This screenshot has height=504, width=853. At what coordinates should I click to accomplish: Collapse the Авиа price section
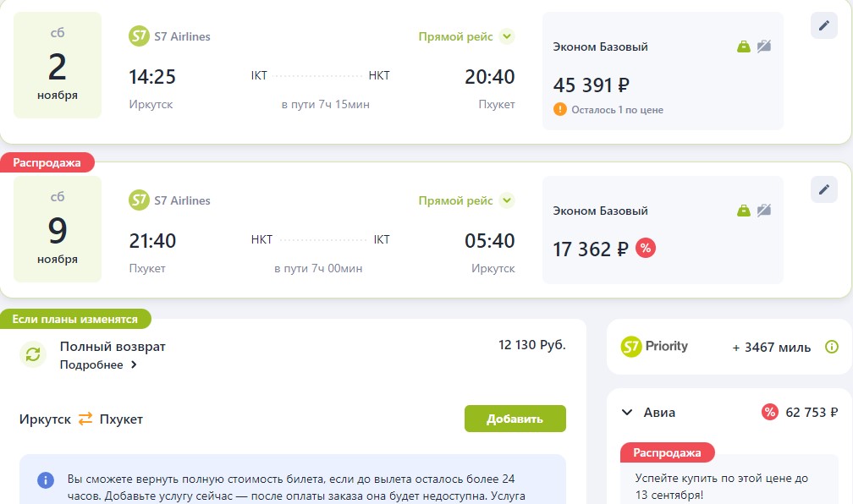627,412
